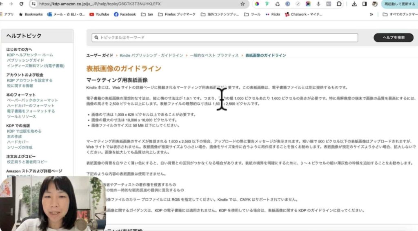The image size is (418, 231).
Task: Show hidden bookmarks with the double chevron
Action: pos(371,14)
